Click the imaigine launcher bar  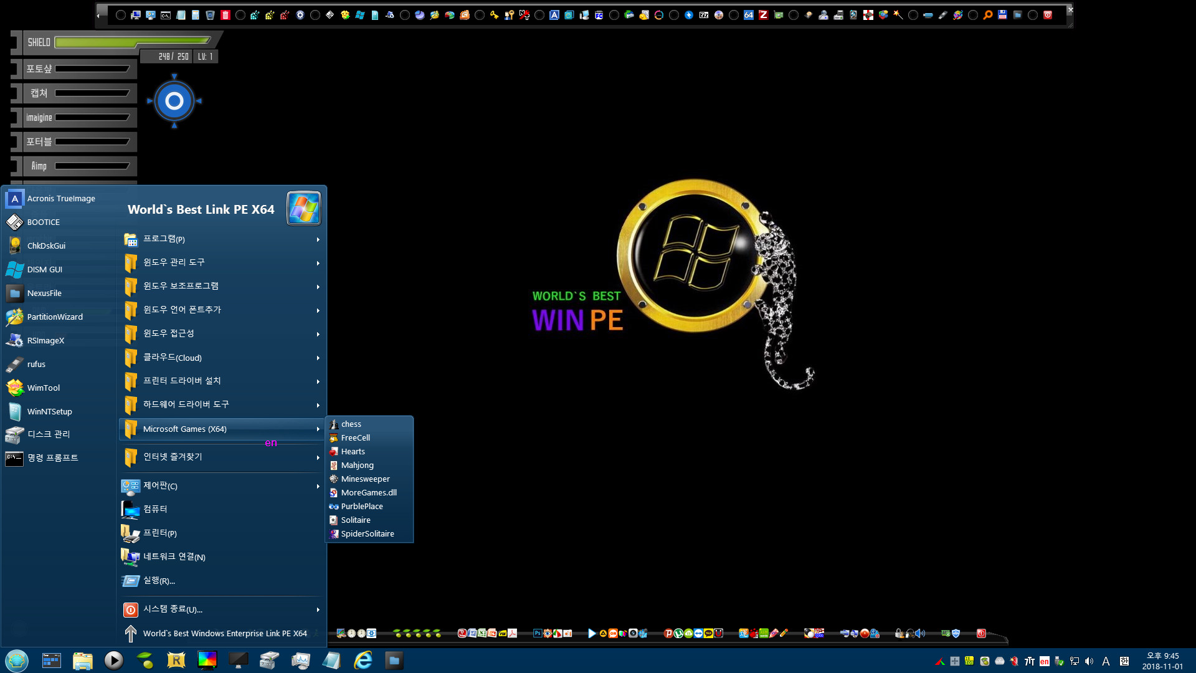75,117
